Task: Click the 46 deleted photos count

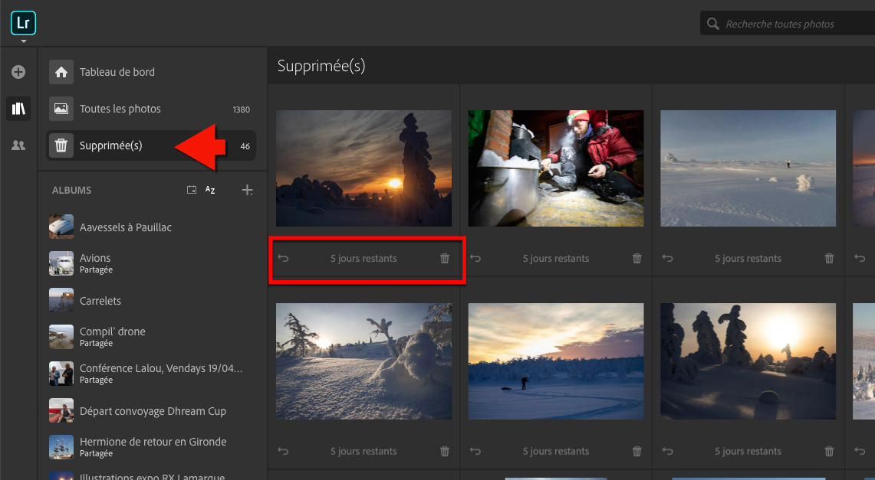Action: (245, 146)
